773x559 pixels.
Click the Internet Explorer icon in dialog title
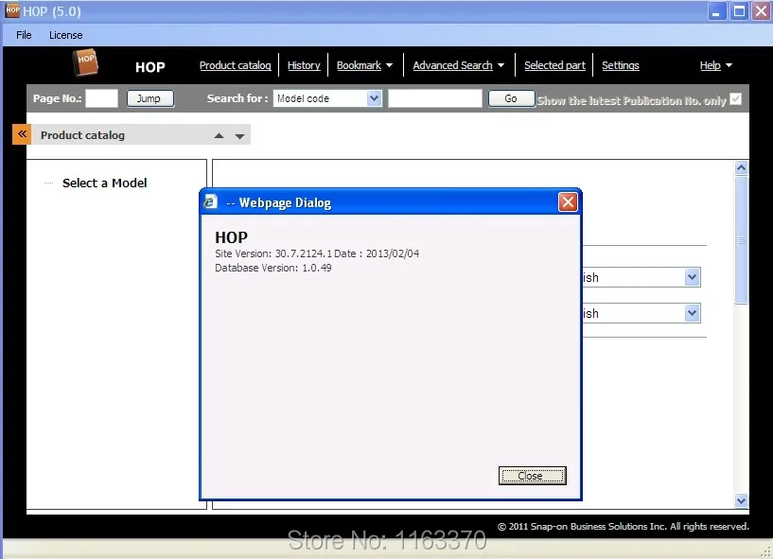pos(210,201)
